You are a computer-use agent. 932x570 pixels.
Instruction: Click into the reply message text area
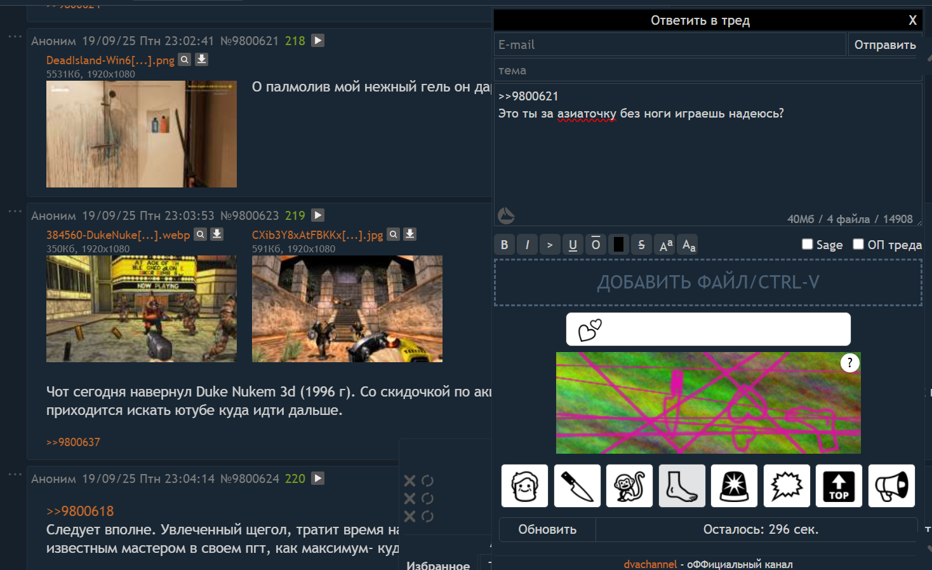[x=708, y=154]
